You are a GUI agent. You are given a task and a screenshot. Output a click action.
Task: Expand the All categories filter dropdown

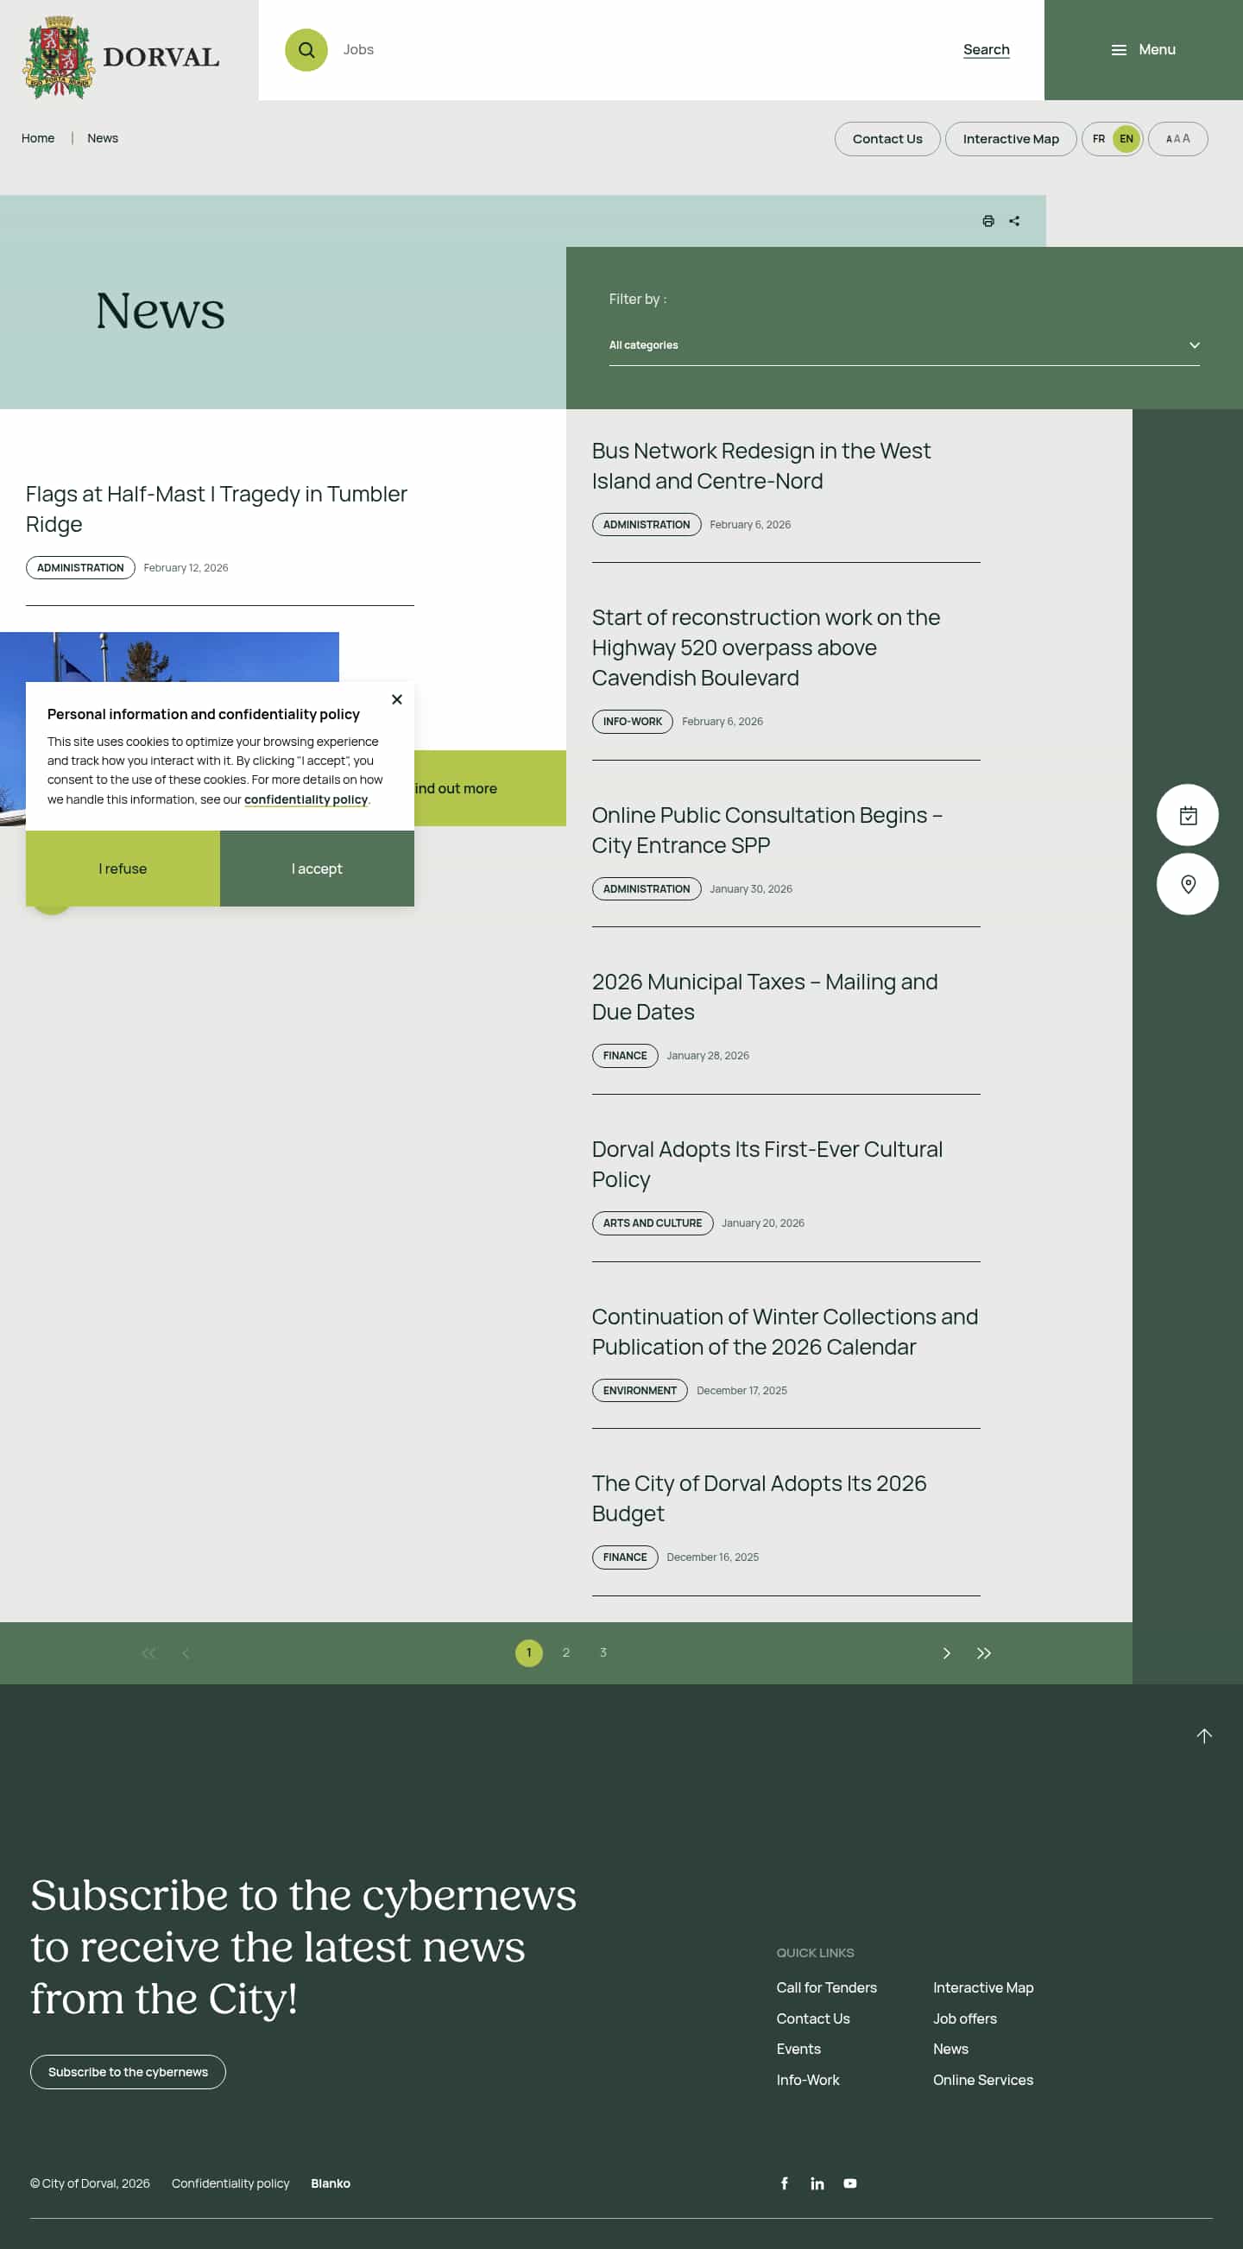pyautogui.click(x=904, y=344)
